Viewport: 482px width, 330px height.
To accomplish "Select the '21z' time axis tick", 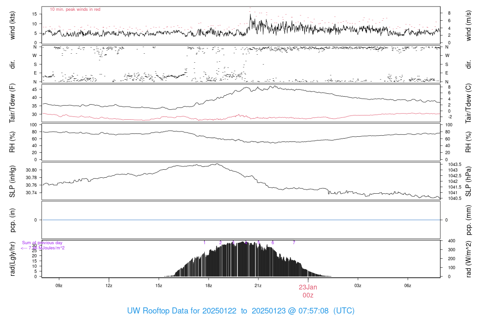I will point(258,286).
